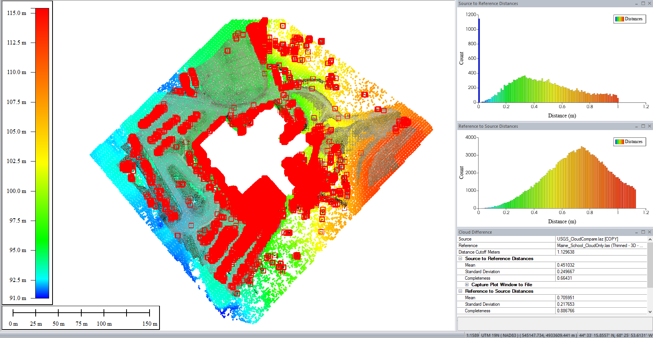Minimize the Source to Reference Distances panel
Image resolution: width=653 pixels, height=338 pixels.
tap(637, 3)
